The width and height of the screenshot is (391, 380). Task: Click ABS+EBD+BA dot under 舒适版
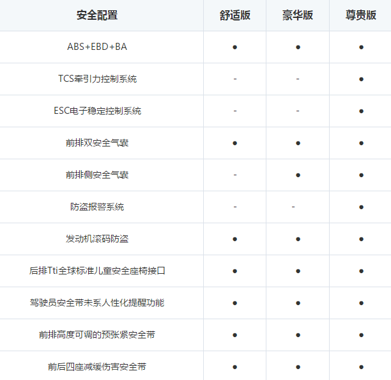point(234,47)
